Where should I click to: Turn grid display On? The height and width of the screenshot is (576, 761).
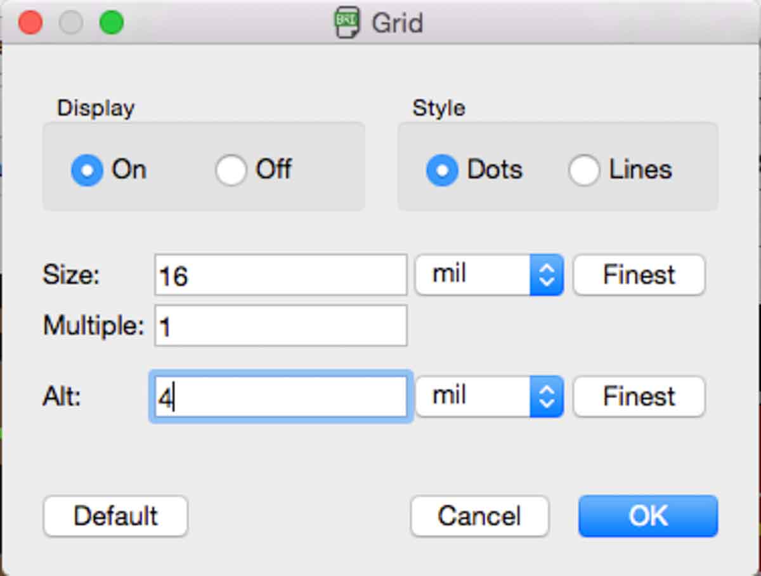[87, 170]
